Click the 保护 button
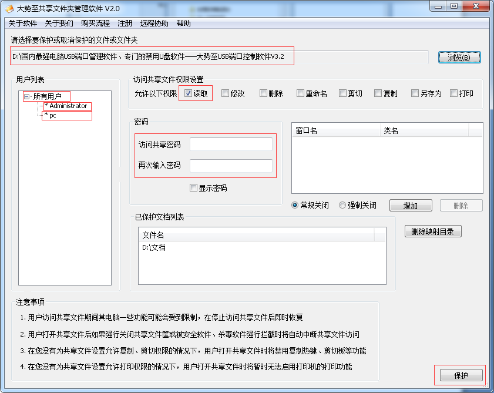The height and width of the screenshot is (393, 494). tap(461, 375)
